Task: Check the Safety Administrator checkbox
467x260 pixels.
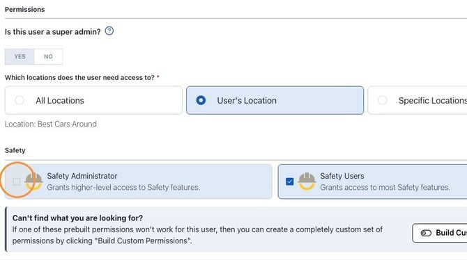Action: coord(17,181)
